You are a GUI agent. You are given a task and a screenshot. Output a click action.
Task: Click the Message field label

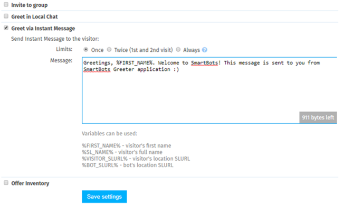(x=61, y=60)
